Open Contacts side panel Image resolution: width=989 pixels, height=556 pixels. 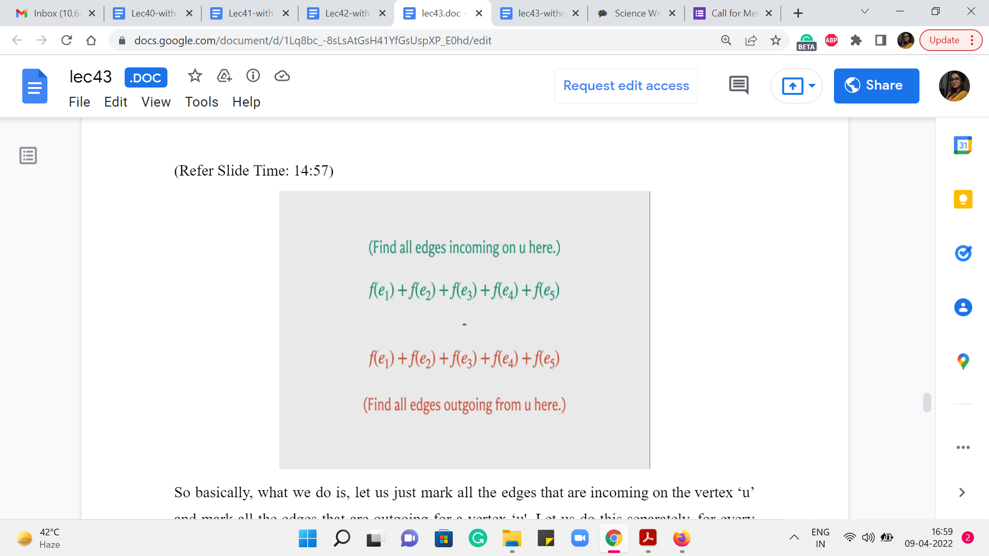[963, 307]
